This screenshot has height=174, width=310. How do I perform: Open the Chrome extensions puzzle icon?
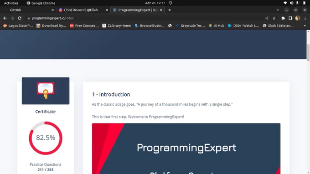[x=283, y=18]
